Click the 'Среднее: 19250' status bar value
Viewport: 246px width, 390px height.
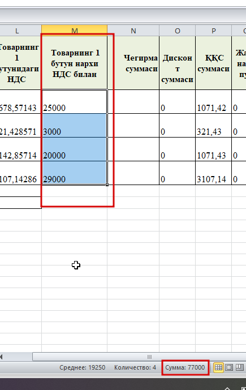click(82, 367)
